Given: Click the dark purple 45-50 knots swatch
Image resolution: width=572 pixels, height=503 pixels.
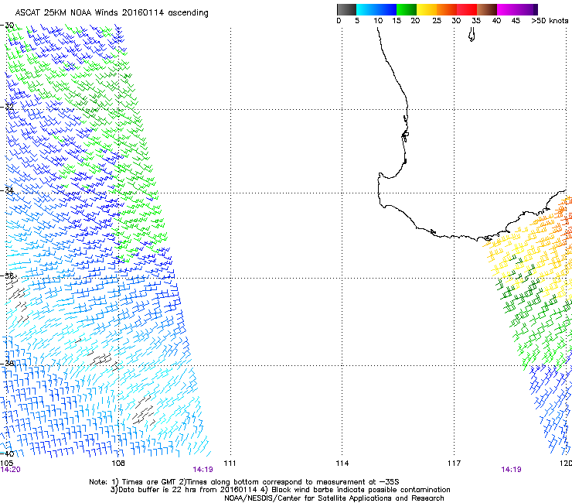Looking at the screenshot, I should click(x=527, y=9).
